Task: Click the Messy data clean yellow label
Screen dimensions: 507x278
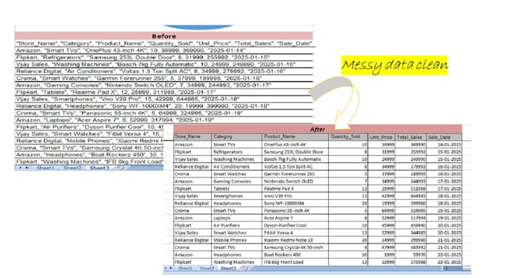Action: coord(394,65)
